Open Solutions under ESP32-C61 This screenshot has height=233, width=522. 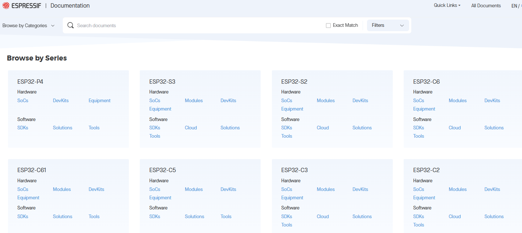62,216
